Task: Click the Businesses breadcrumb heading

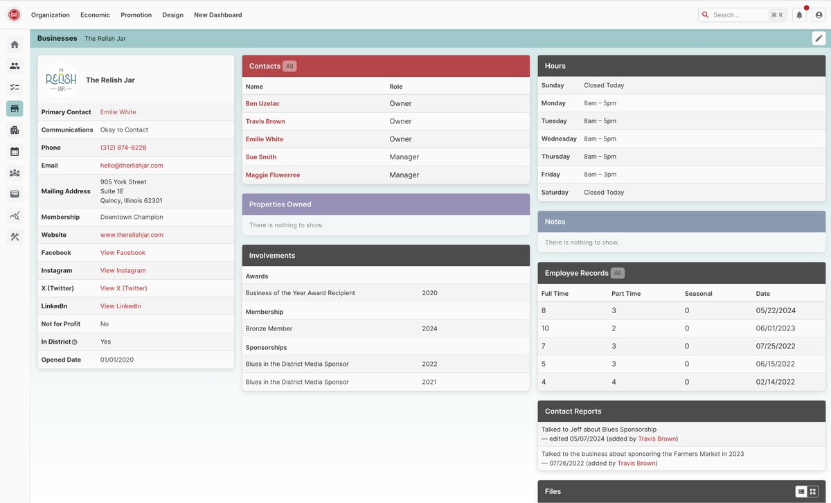Action: click(x=57, y=38)
